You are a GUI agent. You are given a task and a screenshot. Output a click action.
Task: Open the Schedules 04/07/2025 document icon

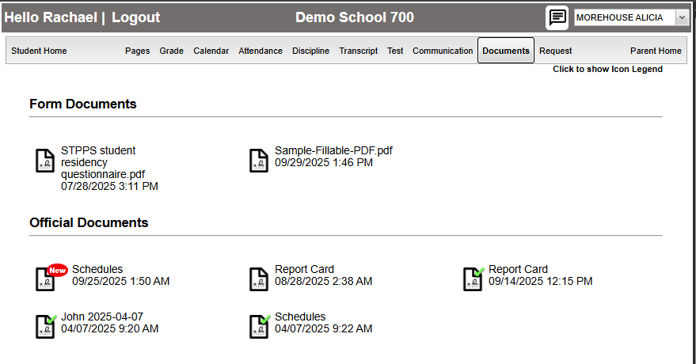[260, 326]
